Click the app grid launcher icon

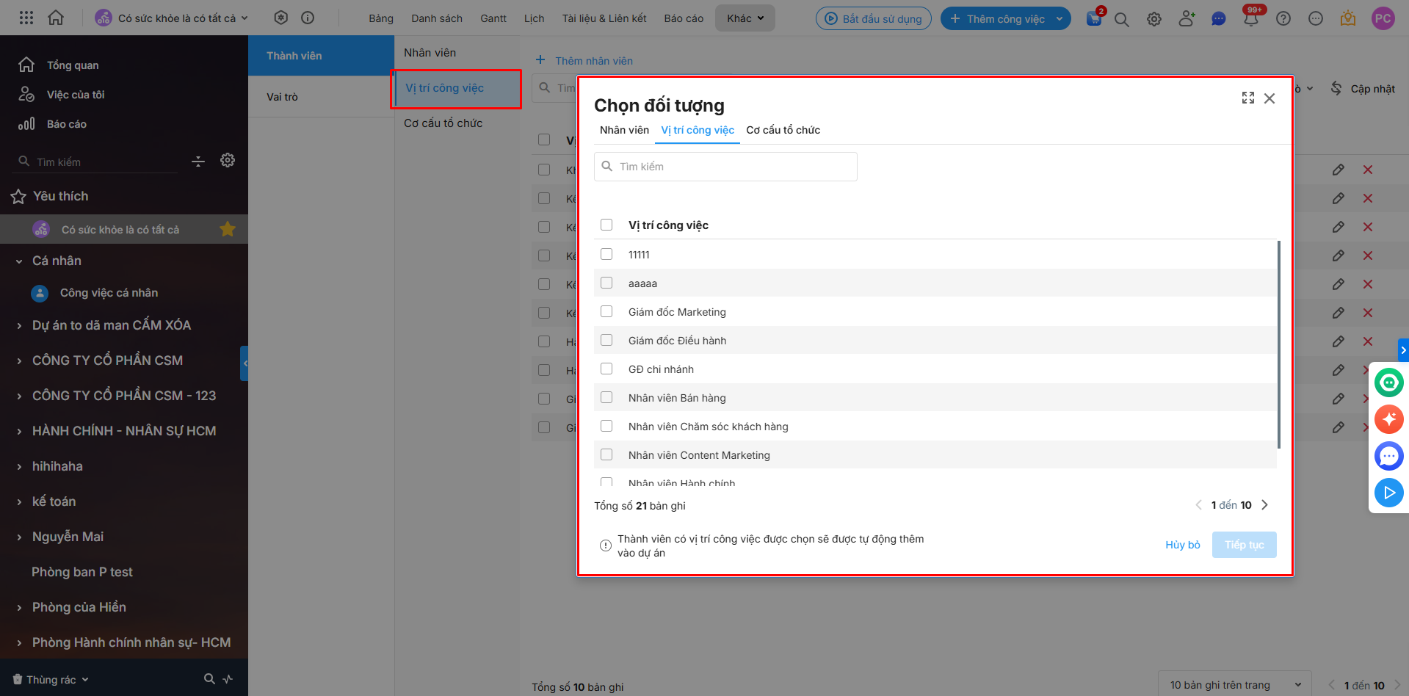(x=26, y=18)
